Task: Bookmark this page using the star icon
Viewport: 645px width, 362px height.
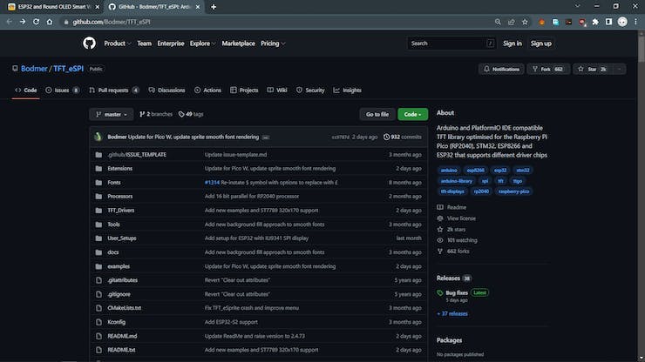Action: coord(524,21)
